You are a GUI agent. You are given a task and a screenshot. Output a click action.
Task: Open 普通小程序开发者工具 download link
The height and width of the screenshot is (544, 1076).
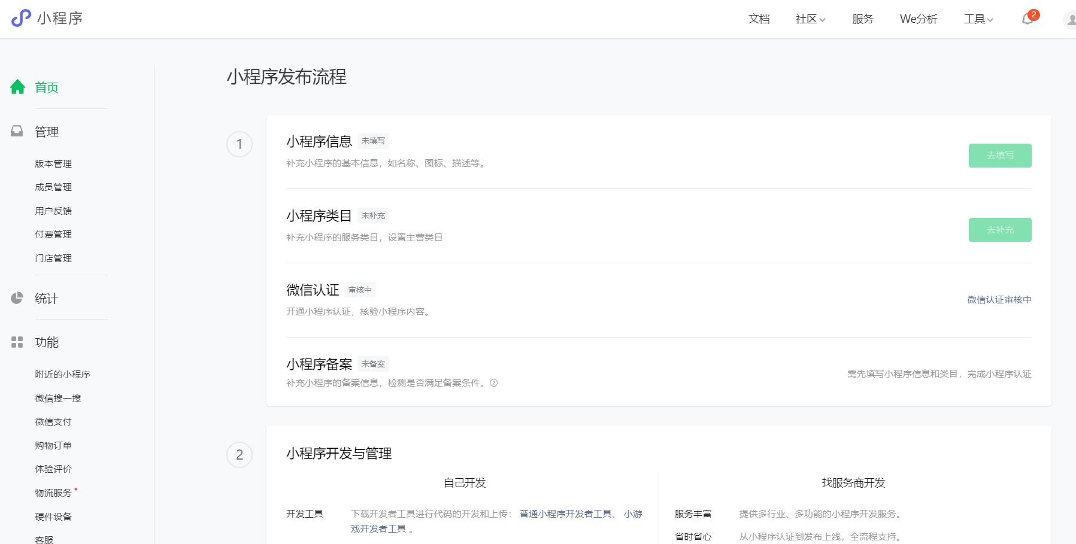point(565,513)
